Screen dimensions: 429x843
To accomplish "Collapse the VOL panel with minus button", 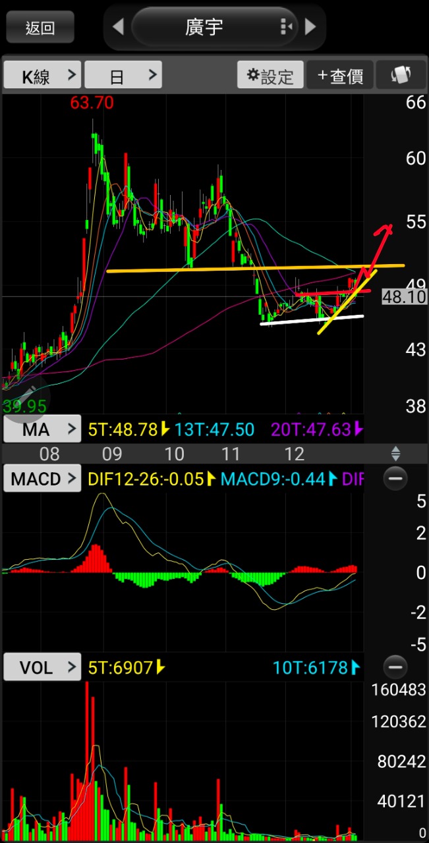I will [x=395, y=667].
